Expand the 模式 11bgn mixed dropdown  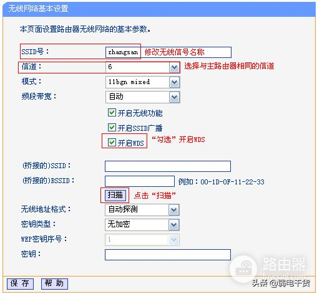pos(143,82)
